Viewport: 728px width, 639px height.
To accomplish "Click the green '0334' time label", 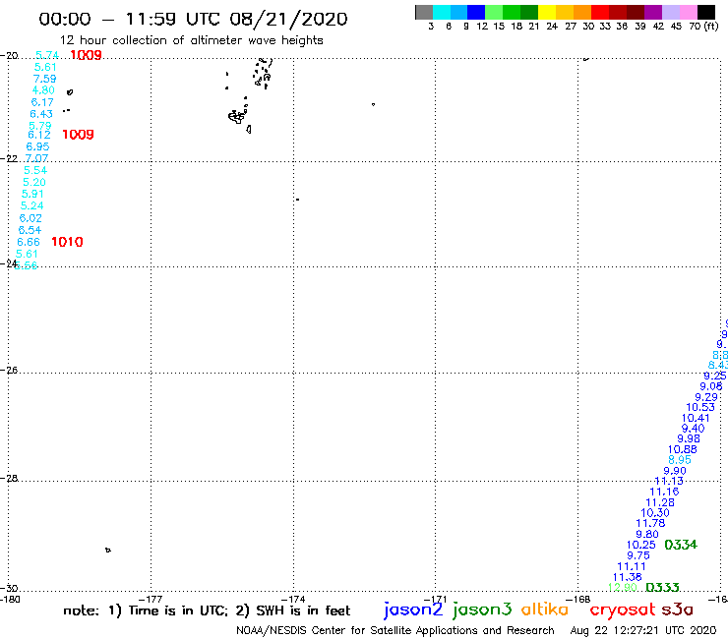I will click(681, 545).
